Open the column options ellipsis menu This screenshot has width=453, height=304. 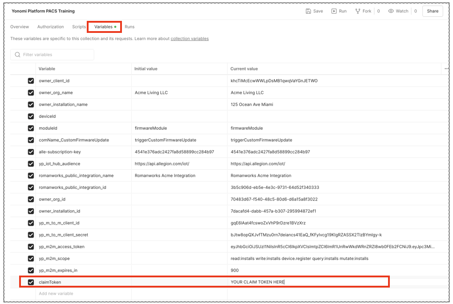446,69
